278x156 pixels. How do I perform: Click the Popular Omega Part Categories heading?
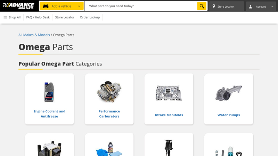(x=60, y=64)
